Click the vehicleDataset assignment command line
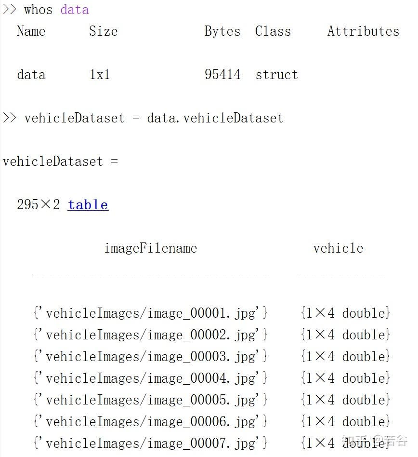The width and height of the screenshot is (418, 457). pyautogui.click(x=143, y=118)
